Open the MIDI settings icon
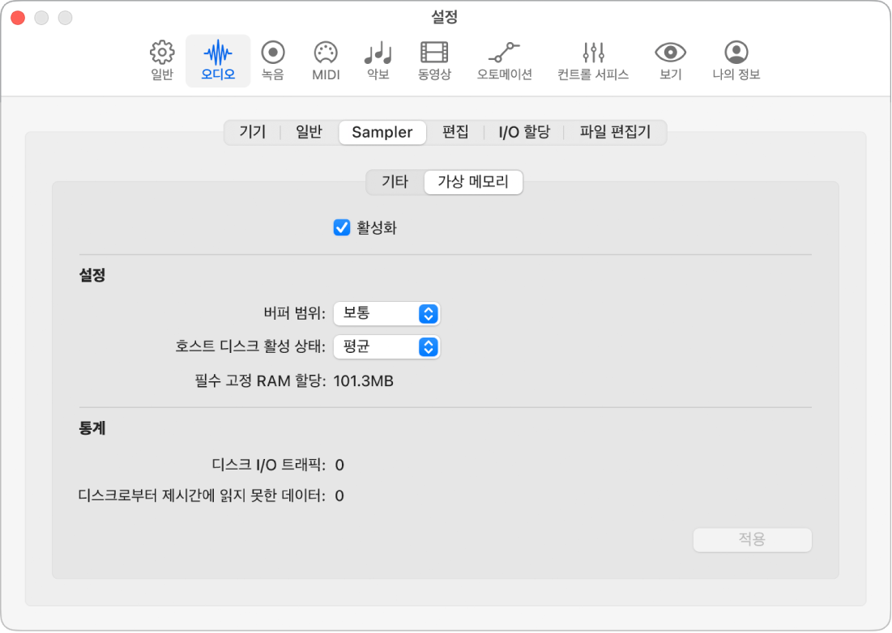Viewport: 892px width, 633px height. click(326, 61)
